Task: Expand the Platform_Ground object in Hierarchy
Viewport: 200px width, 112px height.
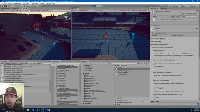Action: click(56, 70)
